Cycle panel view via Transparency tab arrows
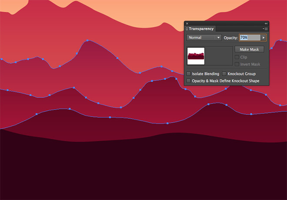Image resolution: width=287 pixels, height=200 pixels. pos(187,29)
